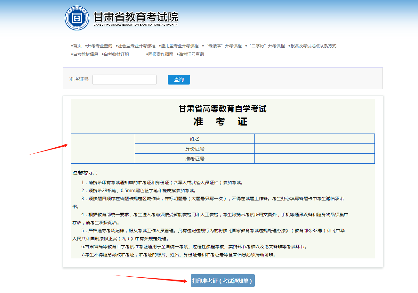View 自考教材信息 page
Viewport: 418px width, 293px height.
85,54
